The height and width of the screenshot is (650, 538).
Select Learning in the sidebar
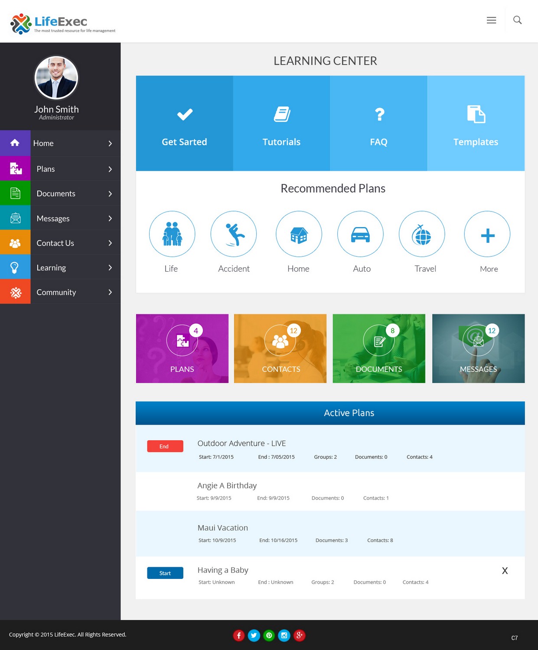(x=51, y=268)
